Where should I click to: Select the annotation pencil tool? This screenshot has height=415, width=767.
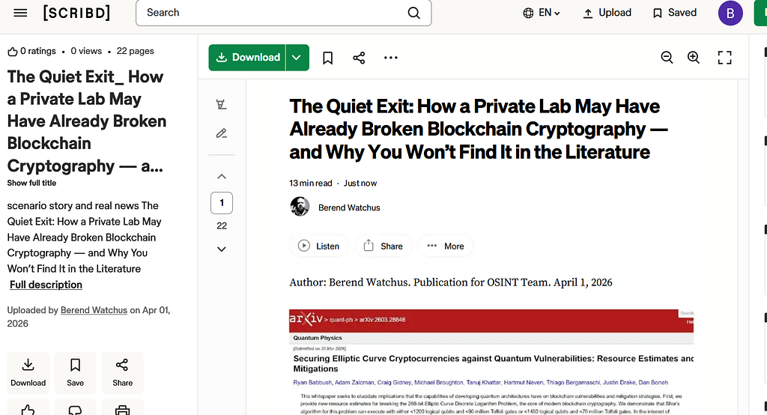(222, 133)
